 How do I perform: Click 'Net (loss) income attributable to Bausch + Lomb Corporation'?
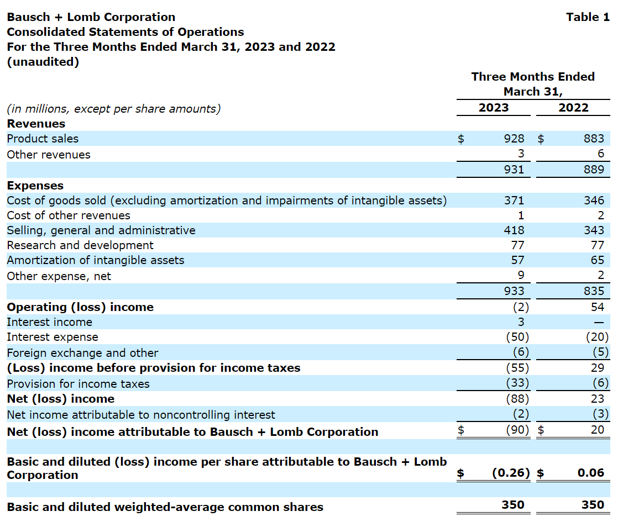coord(193,432)
